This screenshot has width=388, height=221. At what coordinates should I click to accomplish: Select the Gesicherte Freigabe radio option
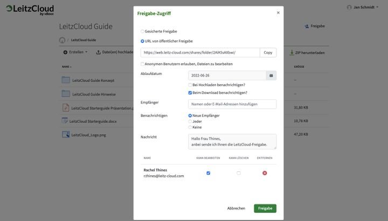pos(142,31)
